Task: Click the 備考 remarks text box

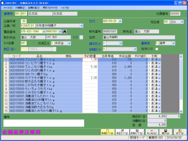Action: pyautogui.click(x=44, y=123)
